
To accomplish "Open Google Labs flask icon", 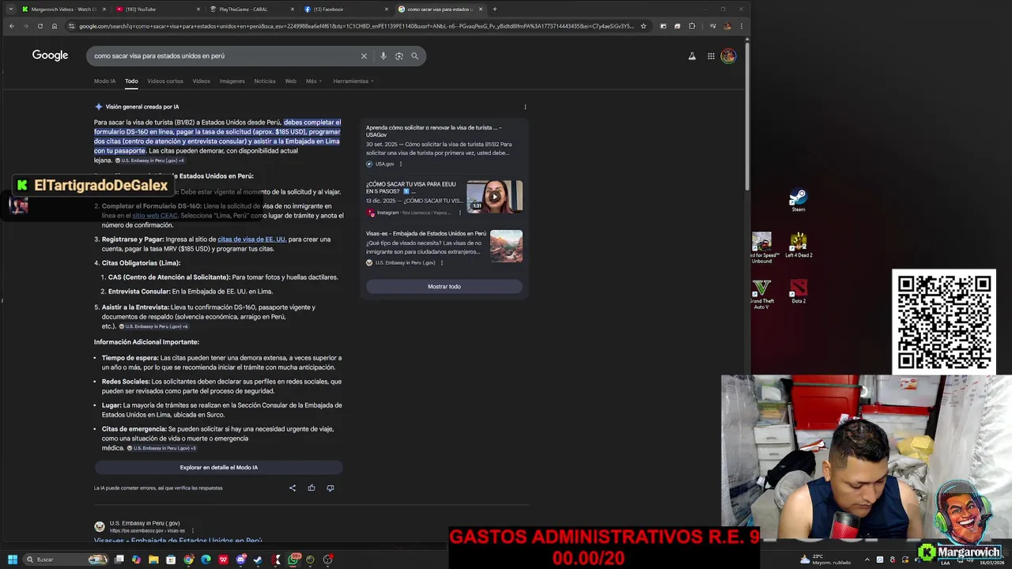I will (692, 56).
